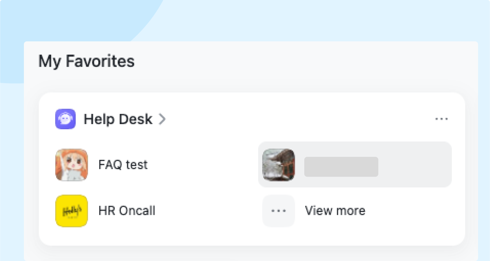Open the HR Oncall entry
This screenshot has width=490, height=261.
[x=127, y=211]
